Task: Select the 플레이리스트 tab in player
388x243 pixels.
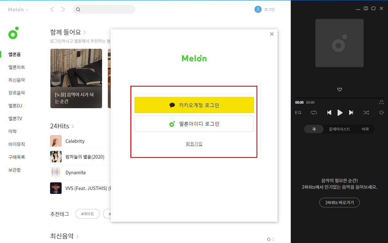Action: pyautogui.click(x=340, y=129)
